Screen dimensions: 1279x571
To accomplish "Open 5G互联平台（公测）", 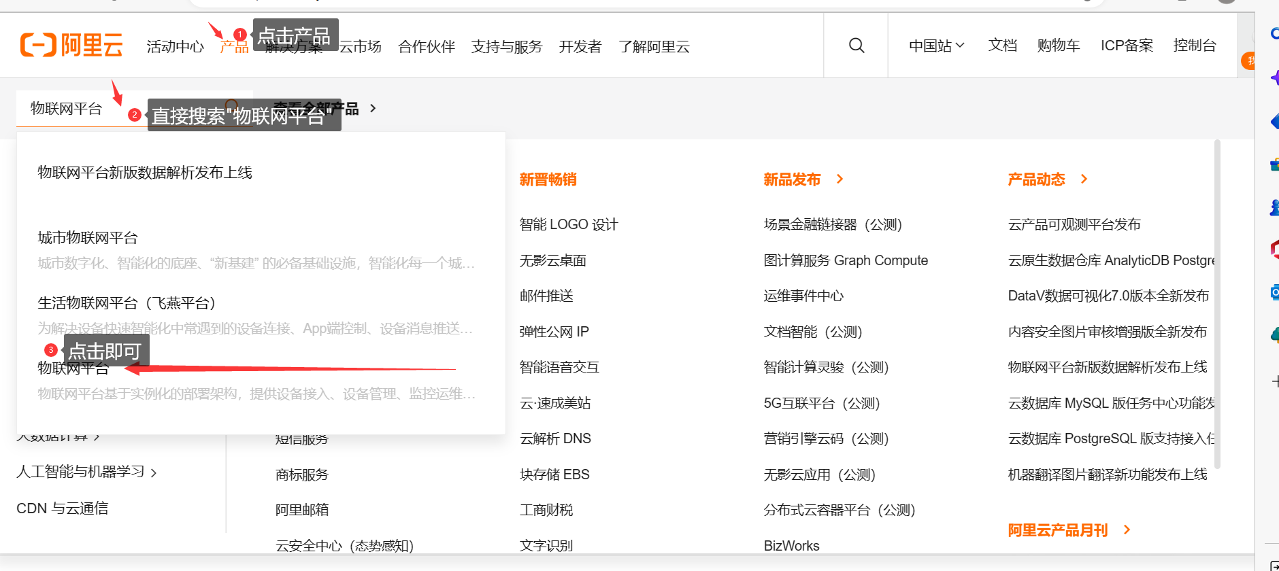I will pyautogui.click(x=822, y=403).
